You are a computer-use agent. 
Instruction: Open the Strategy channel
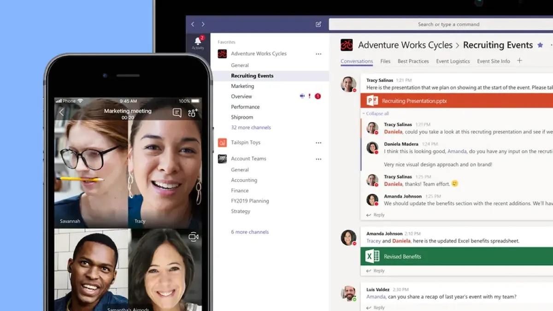(x=241, y=211)
